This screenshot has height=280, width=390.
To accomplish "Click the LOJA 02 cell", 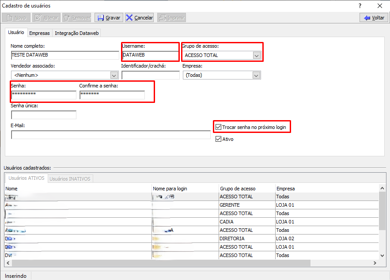I will point(327,238).
